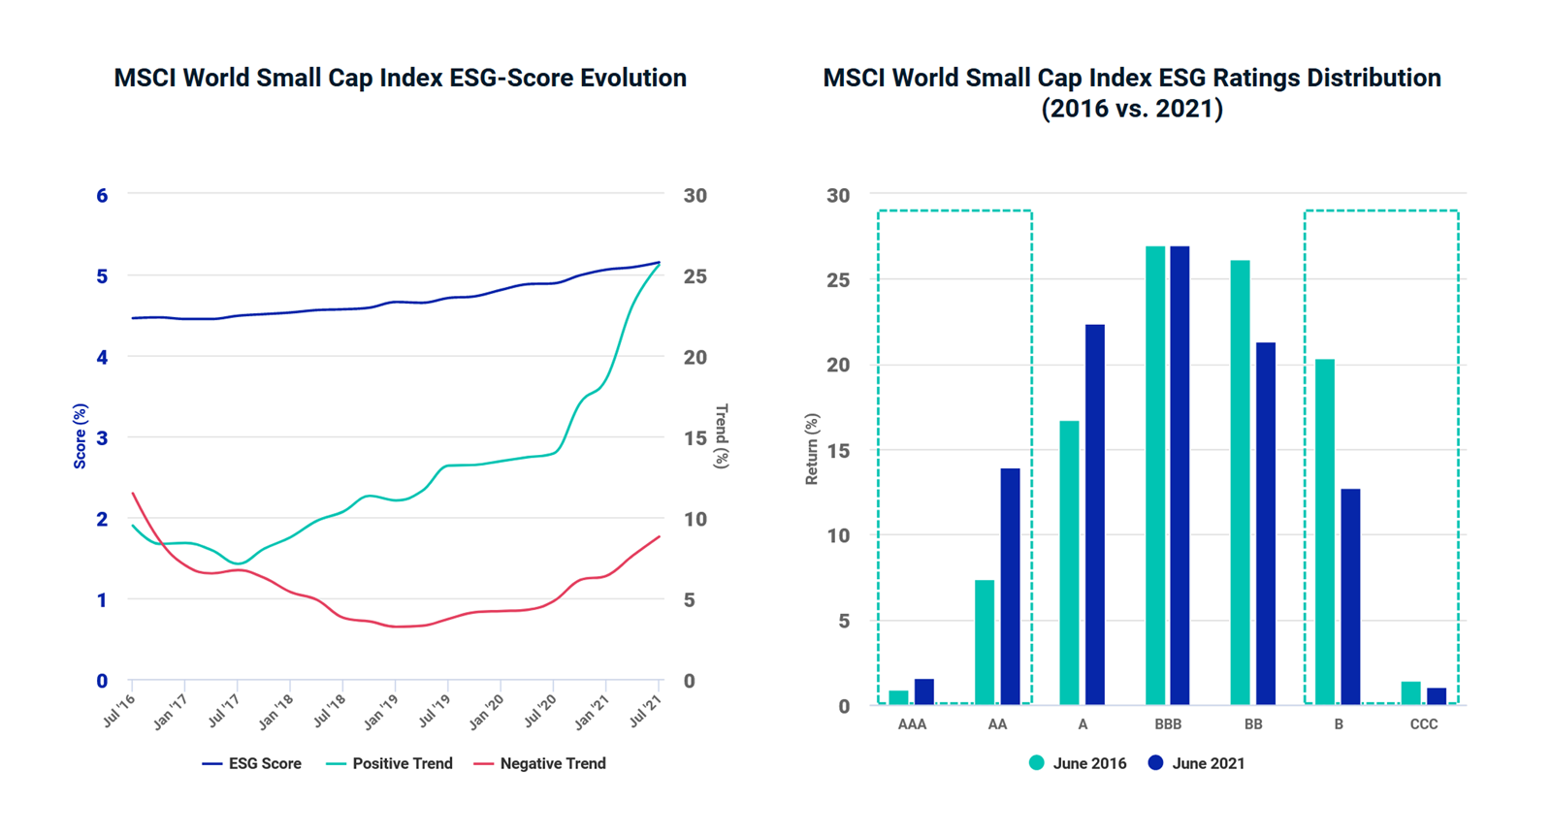Click the BBB June 2016 teal bar
Viewport: 1552px width, 836px height.
pos(1155,476)
